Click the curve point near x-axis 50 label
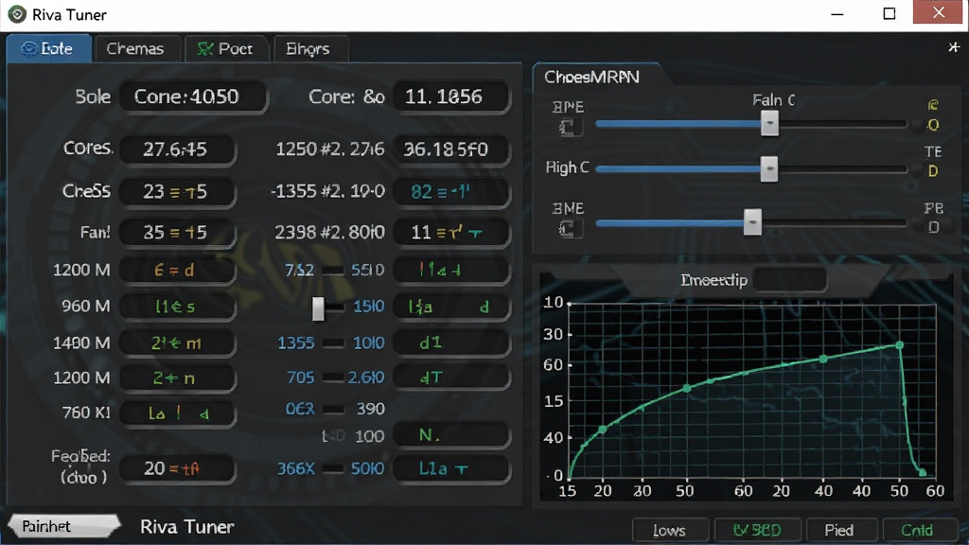 687,388
